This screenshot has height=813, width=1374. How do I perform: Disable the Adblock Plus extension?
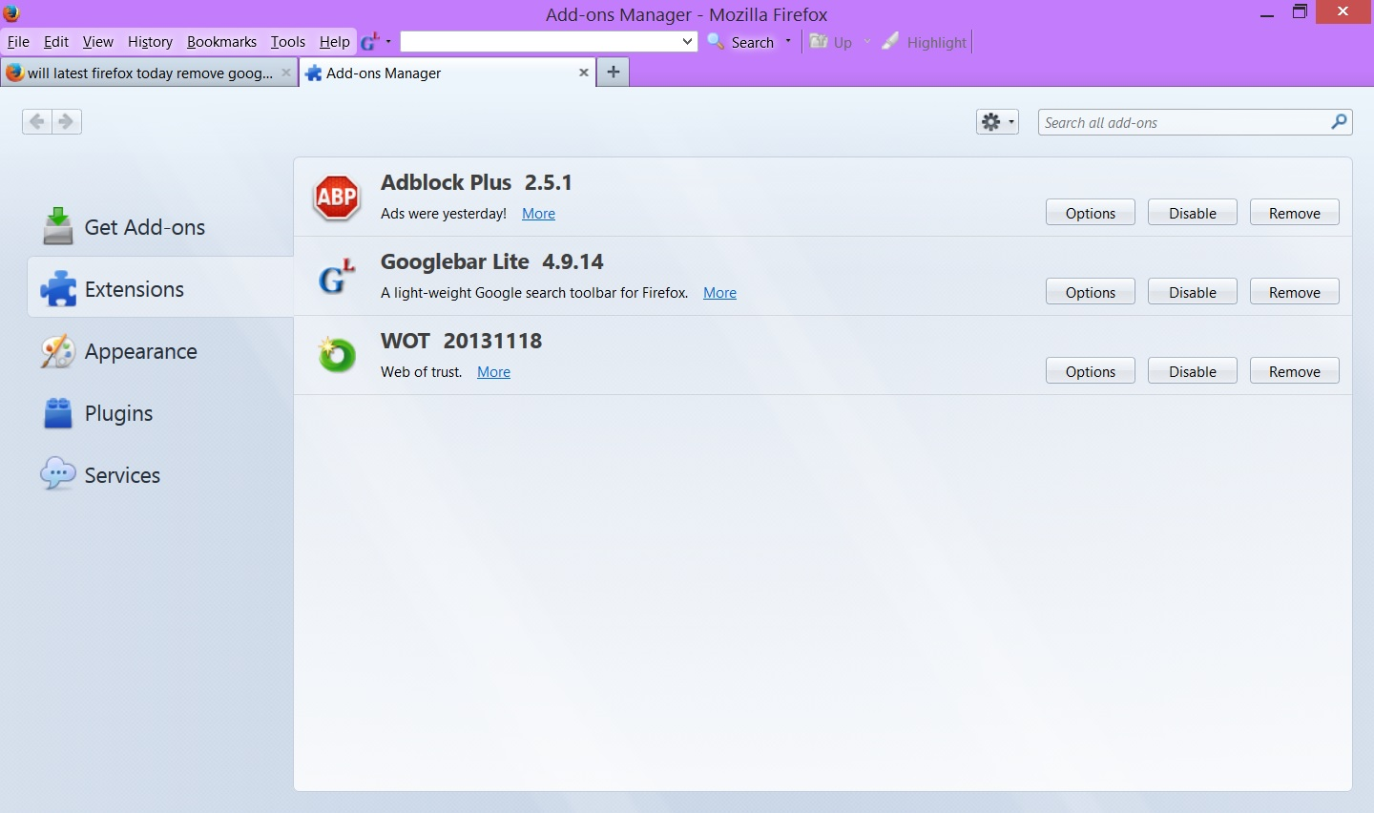1193,213
